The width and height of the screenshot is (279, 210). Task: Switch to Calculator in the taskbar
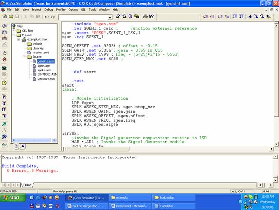coord(173,206)
